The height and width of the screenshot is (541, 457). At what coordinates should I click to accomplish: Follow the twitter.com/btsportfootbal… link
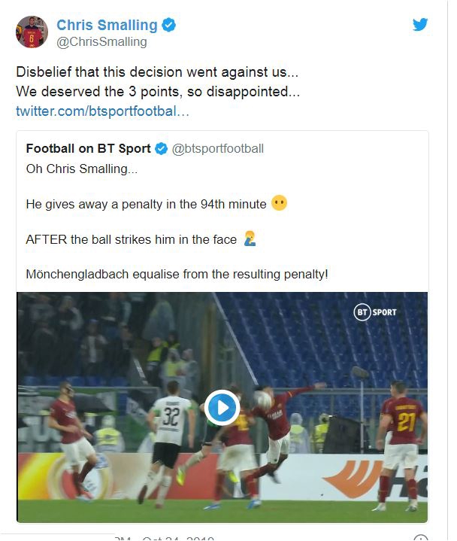[x=102, y=111]
